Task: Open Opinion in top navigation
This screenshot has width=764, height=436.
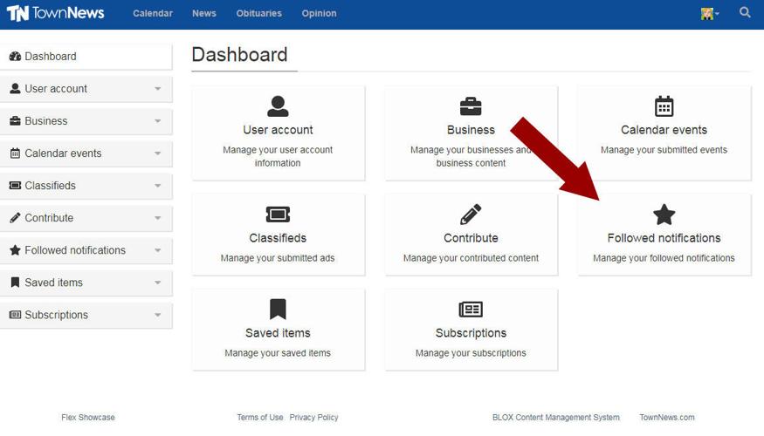Action: 319,14
